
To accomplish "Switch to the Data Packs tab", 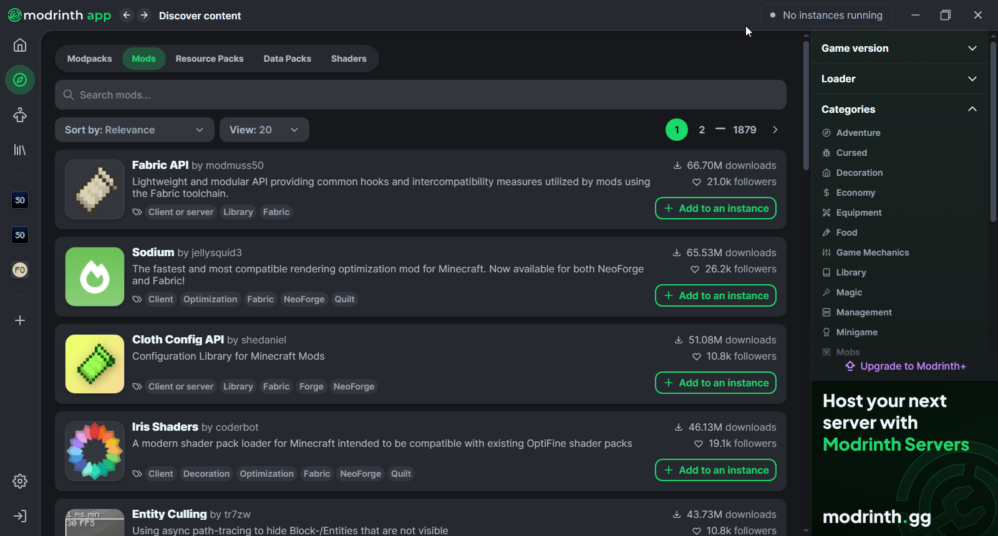I will coord(287,59).
